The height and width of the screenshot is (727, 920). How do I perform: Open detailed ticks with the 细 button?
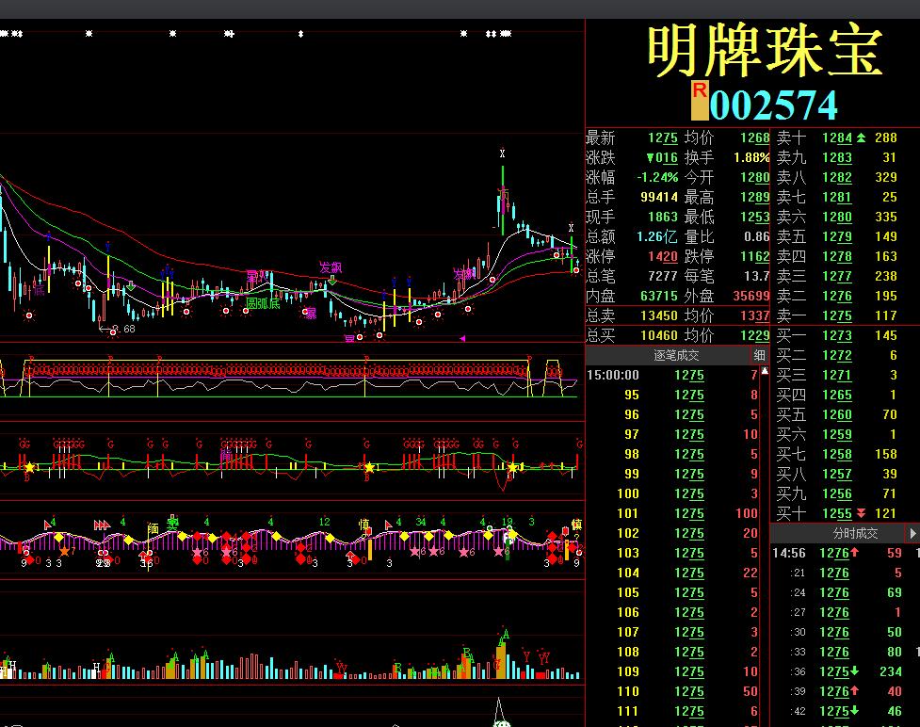759,355
